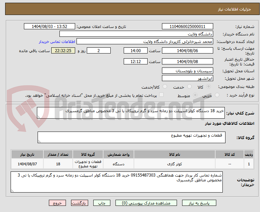Screen dimensions: 260x212
Task: Click the پاسخ به نیاز button
Action: coord(199,203)
